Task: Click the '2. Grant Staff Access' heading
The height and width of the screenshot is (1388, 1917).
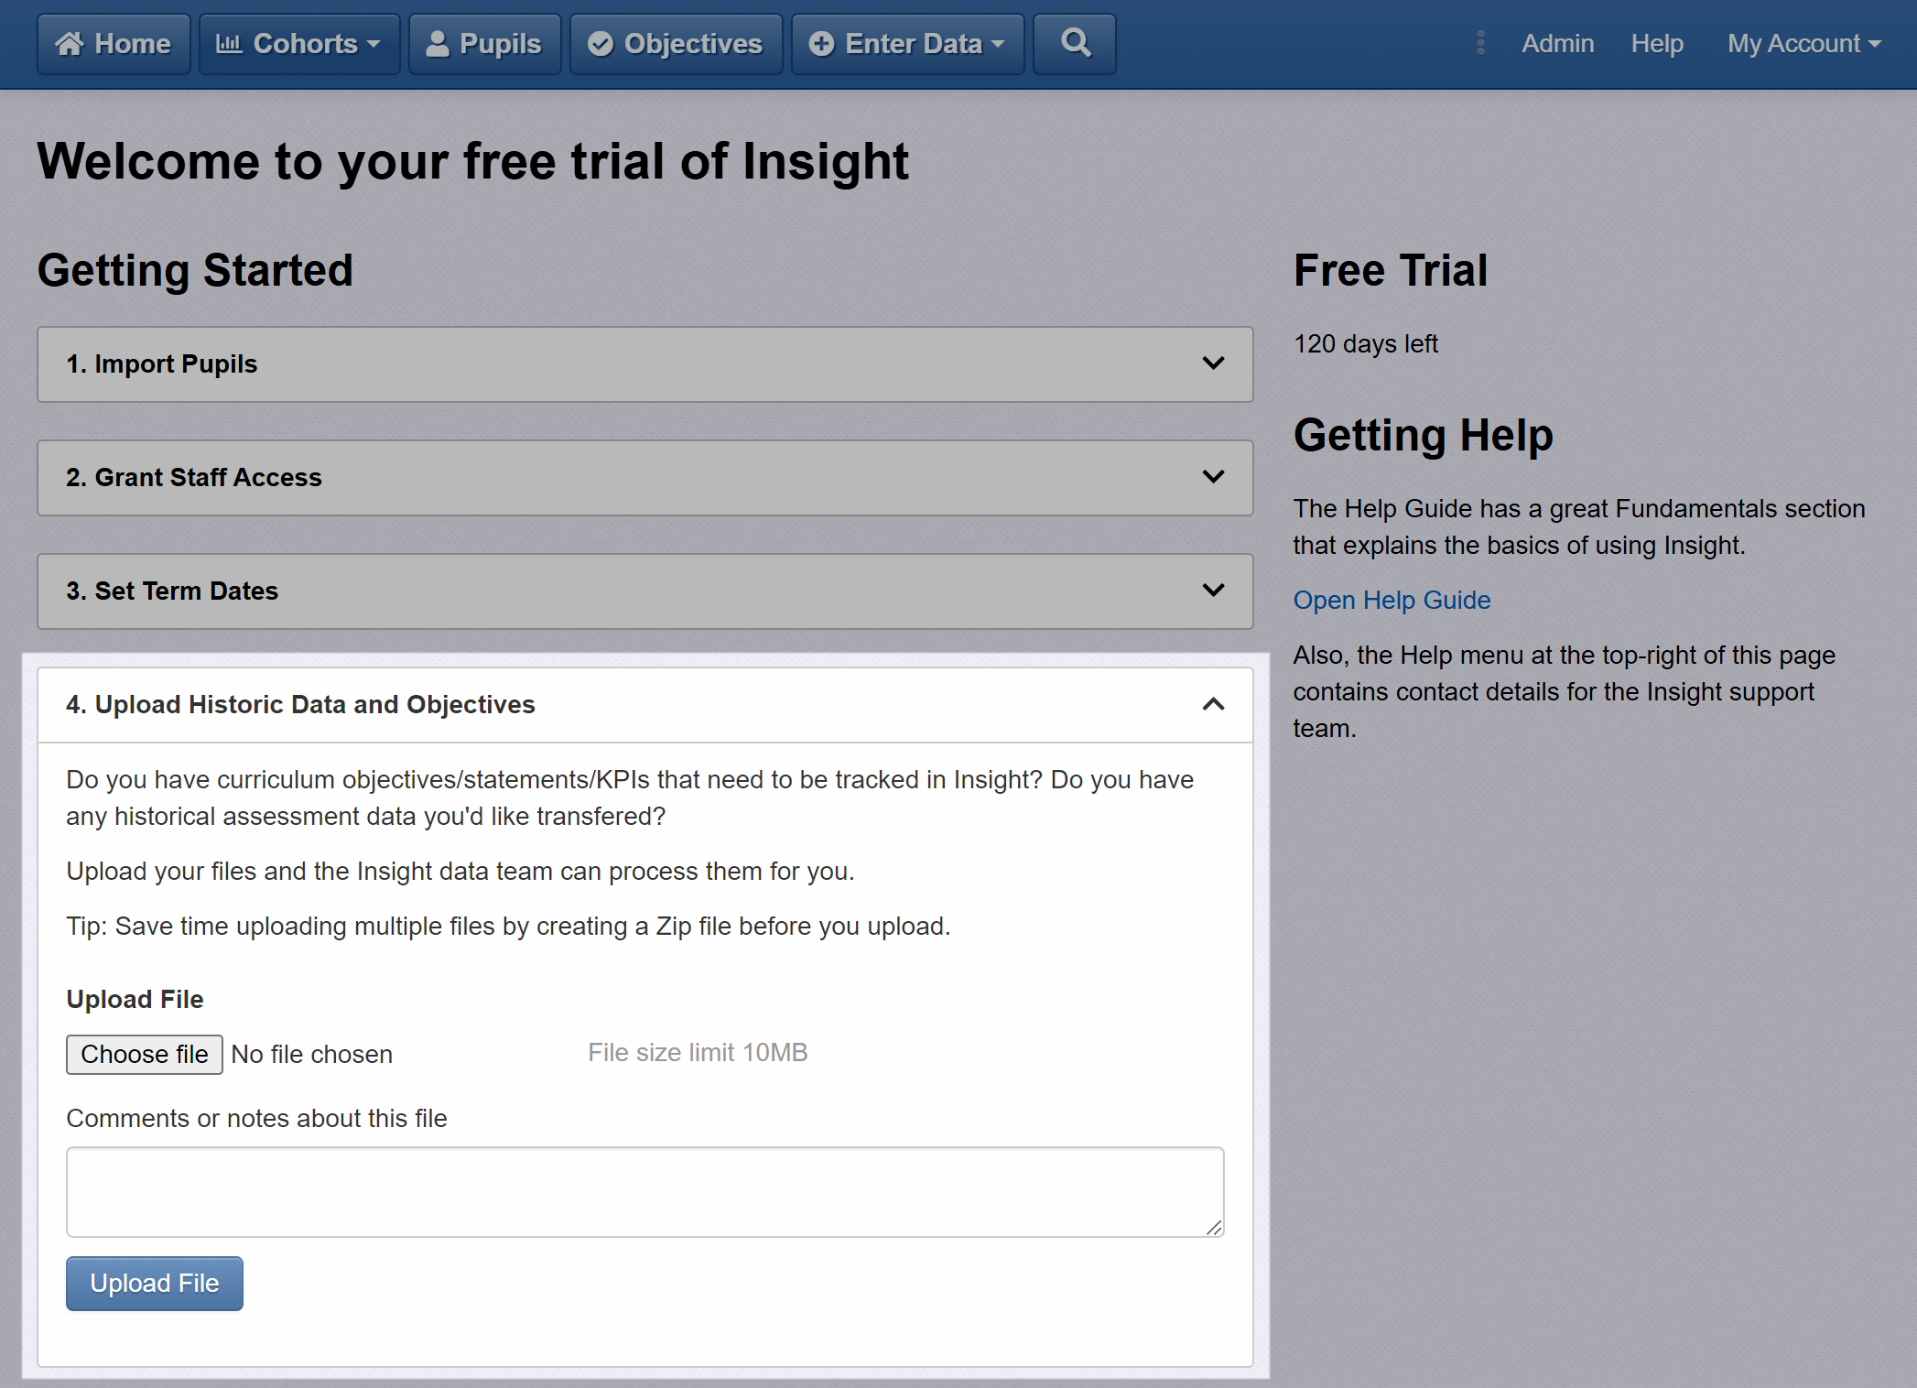Action: tap(194, 477)
